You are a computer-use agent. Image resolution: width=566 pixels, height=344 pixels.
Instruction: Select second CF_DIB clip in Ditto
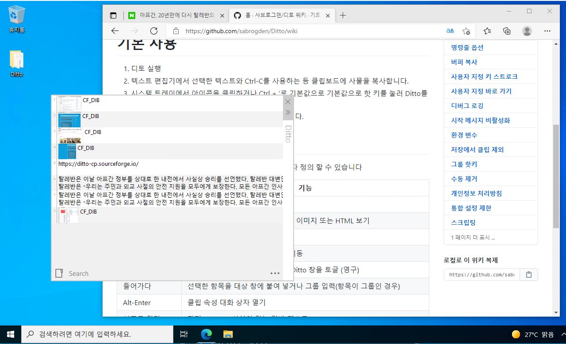(x=167, y=119)
